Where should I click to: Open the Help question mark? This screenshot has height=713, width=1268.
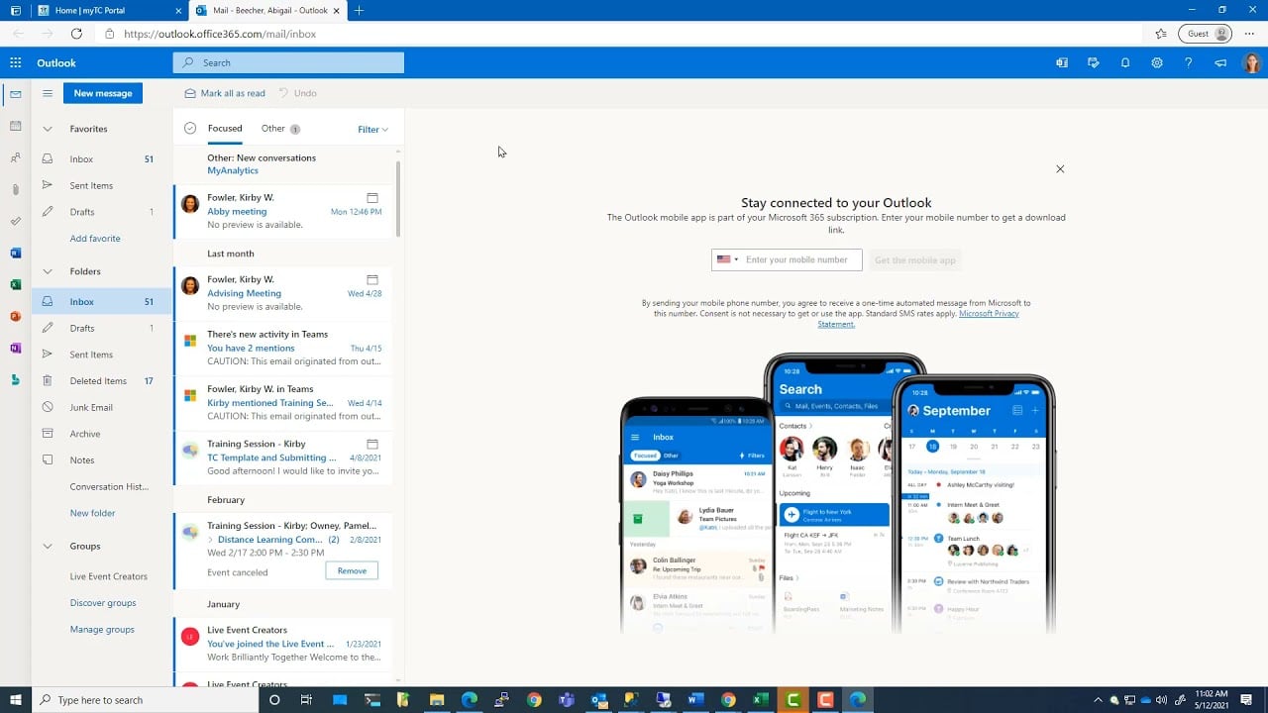1189,62
